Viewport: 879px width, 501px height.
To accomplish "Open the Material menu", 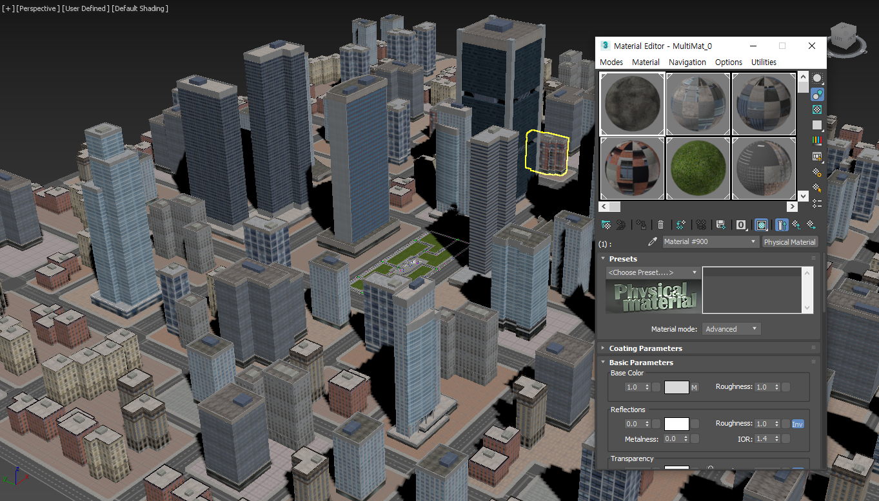I will tap(646, 62).
